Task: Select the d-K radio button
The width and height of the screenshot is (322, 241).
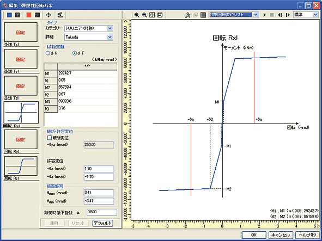Action: pos(47,53)
